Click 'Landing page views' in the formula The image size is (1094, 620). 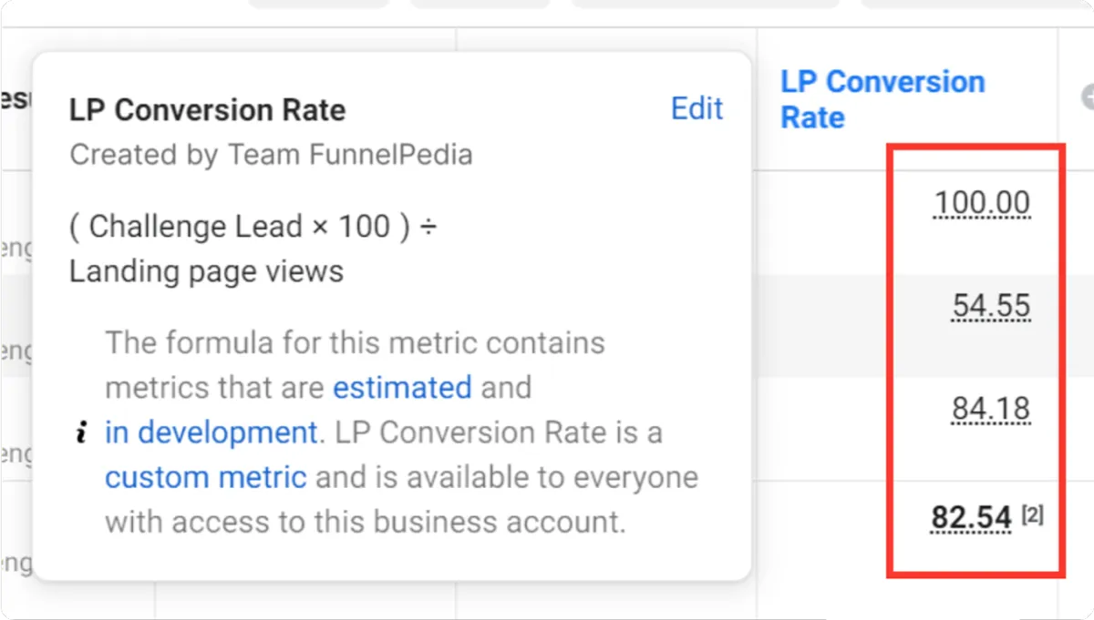coord(206,271)
